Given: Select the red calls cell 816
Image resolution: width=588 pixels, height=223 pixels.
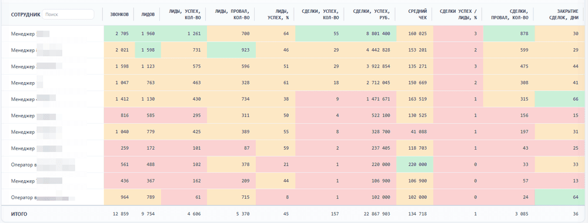Looking at the screenshot, I should [119, 116].
